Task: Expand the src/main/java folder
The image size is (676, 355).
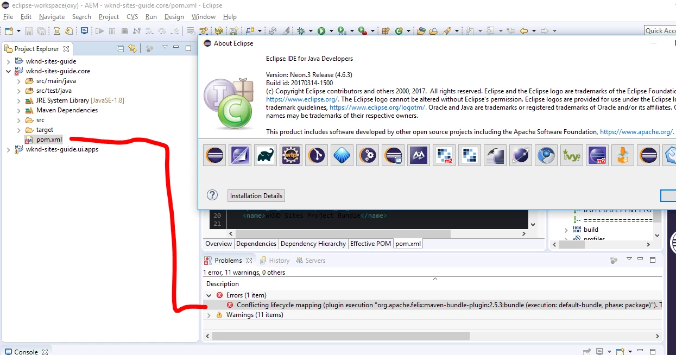Action: point(18,81)
